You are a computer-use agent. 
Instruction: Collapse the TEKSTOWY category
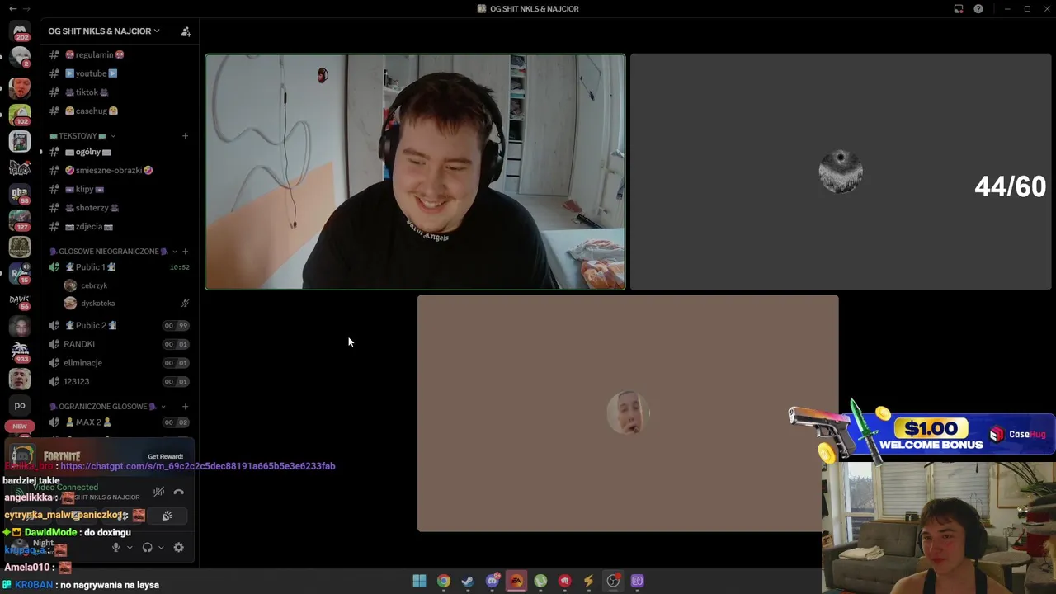pyautogui.click(x=82, y=136)
